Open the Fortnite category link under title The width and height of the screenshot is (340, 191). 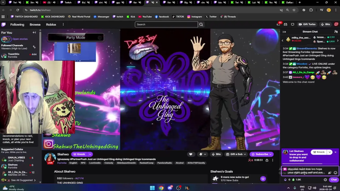[62, 163]
